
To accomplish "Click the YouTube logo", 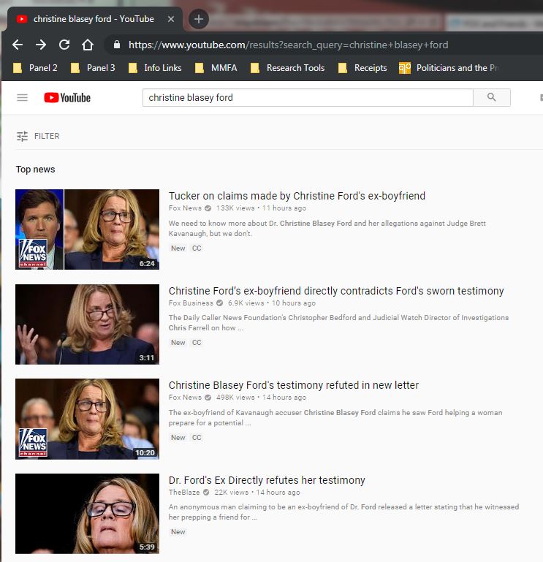I will [67, 97].
